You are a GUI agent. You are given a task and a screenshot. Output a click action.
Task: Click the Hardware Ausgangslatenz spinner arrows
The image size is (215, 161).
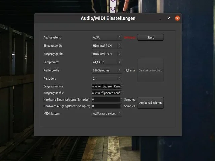point(121,106)
